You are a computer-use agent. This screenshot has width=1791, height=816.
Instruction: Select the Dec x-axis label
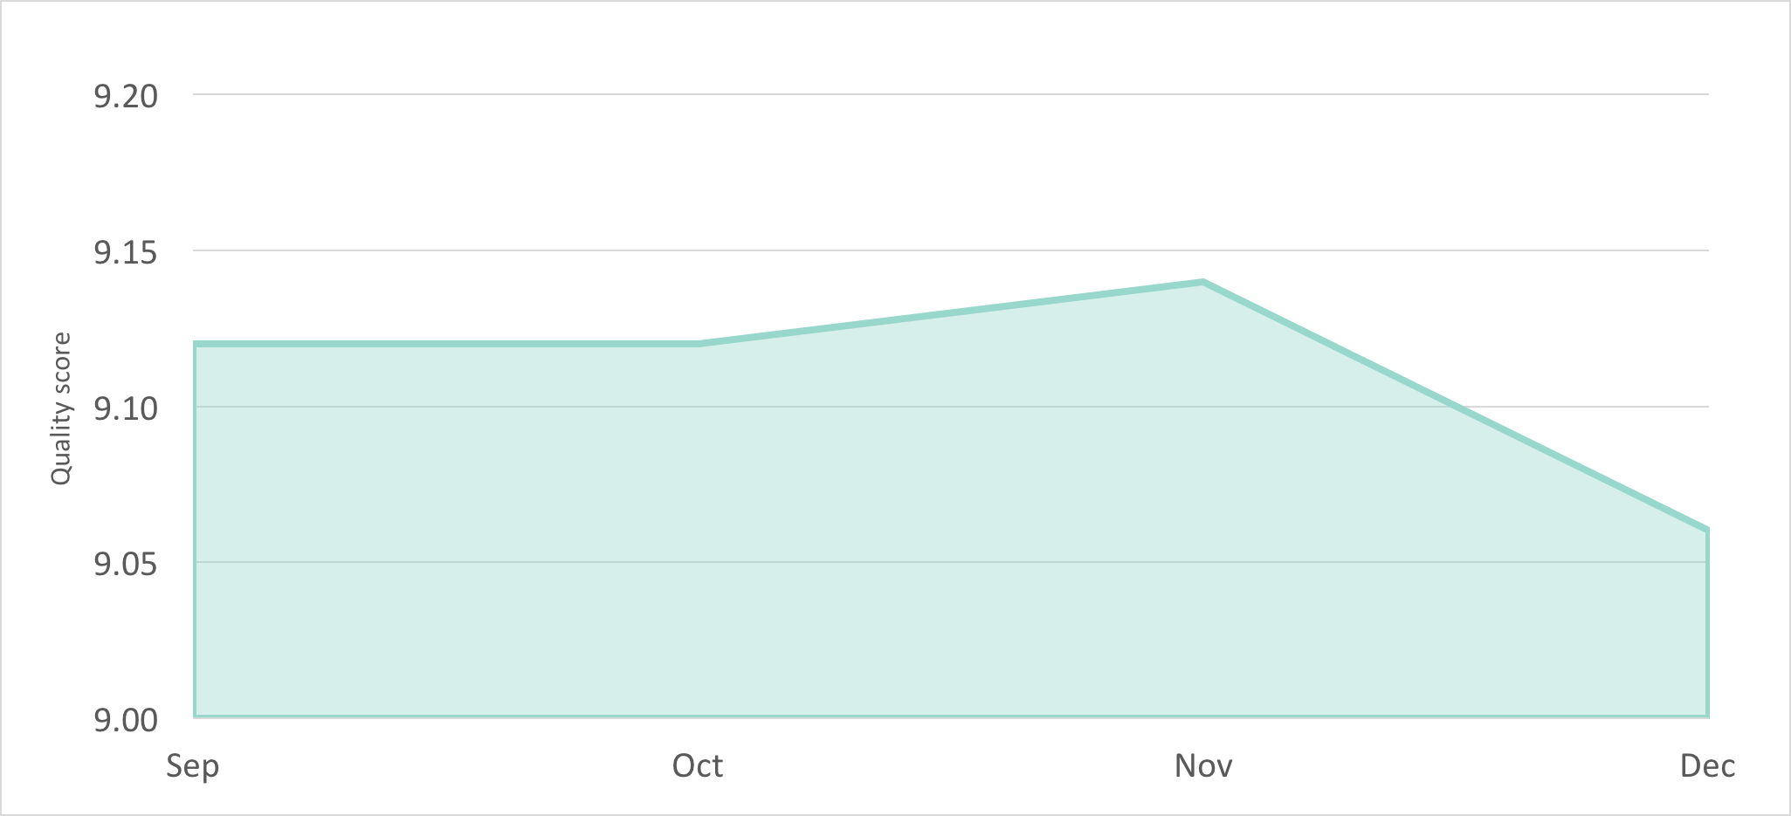coord(1707,766)
